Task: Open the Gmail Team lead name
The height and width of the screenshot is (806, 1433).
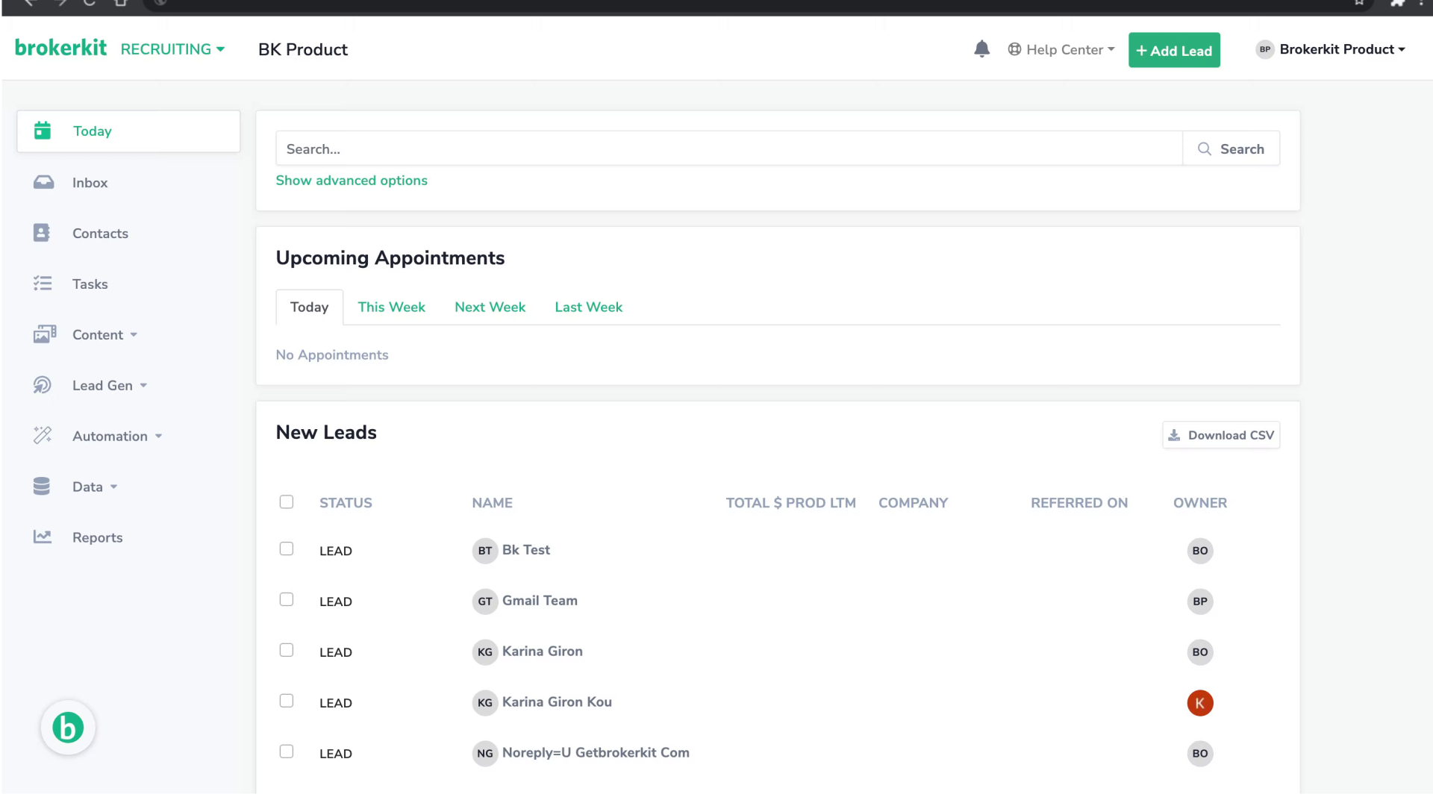Action: [540, 601]
